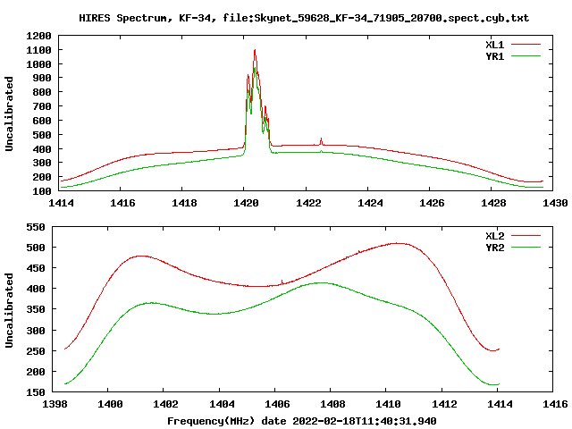Viewport: 572px width, 429px height.
Task: Click the tallest red XL1 peak near 1100
Action: [255, 51]
